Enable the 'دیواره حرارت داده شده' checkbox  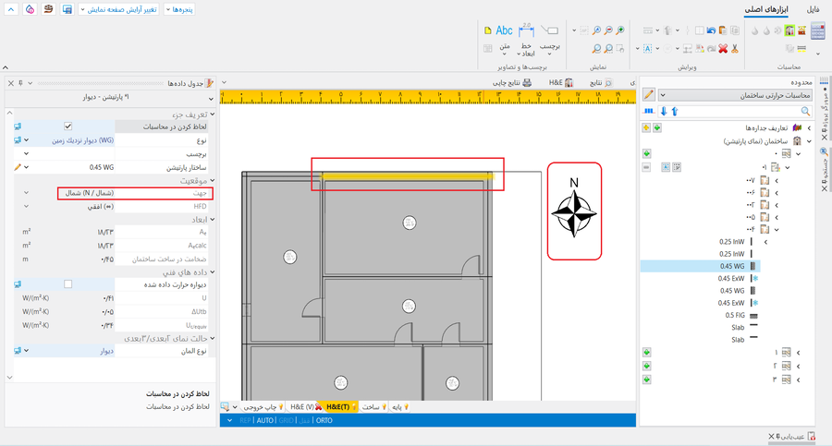(x=67, y=284)
